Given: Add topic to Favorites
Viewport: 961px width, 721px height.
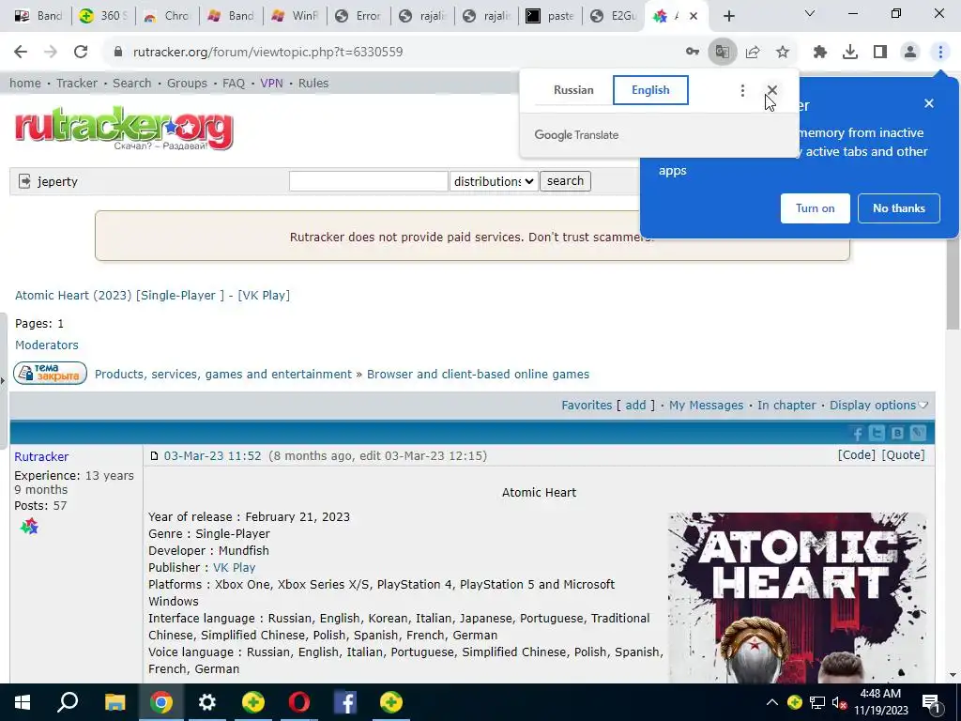Looking at the screenshot, I should 635,406.
